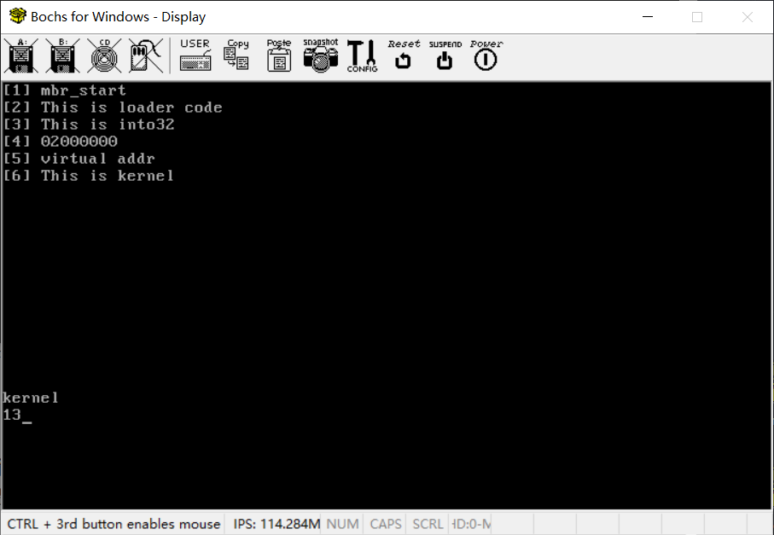Copy screen text to clipboard
774x535 pixels.
coord(237,55)
